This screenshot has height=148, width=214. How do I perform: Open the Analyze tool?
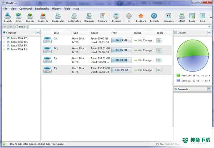30,18
